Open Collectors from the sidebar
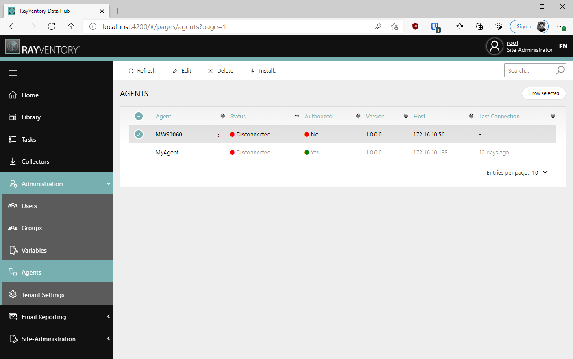 (x=35, y=161)
